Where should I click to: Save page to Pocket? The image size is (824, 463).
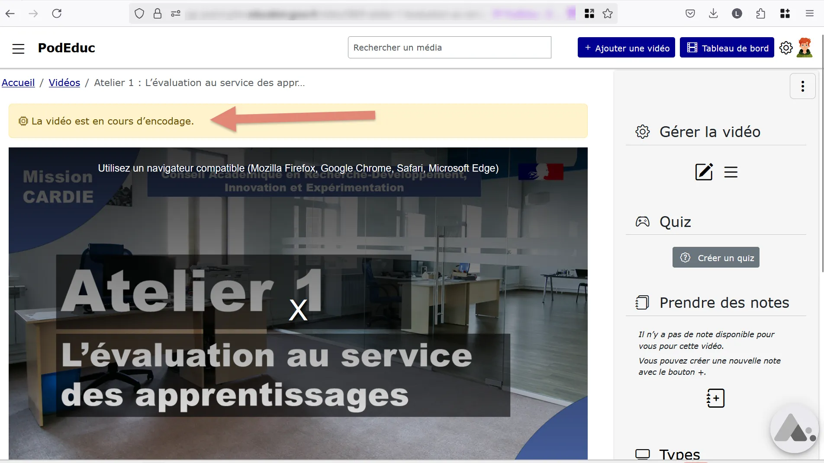pos(690,13)
